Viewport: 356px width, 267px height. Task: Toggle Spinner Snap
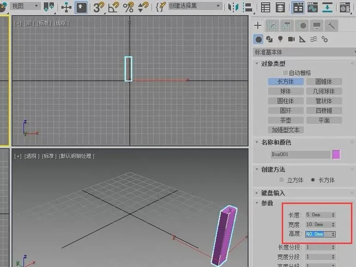(x=143, y=7)
